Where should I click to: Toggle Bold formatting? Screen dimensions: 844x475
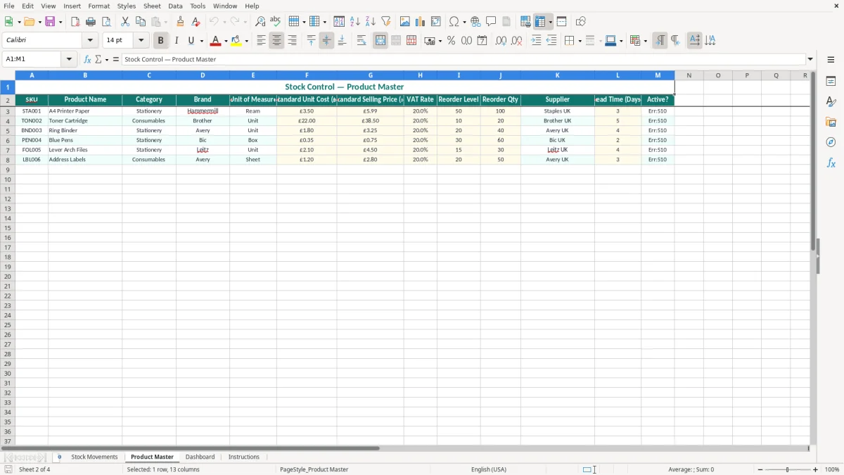(x=160, y=41)
